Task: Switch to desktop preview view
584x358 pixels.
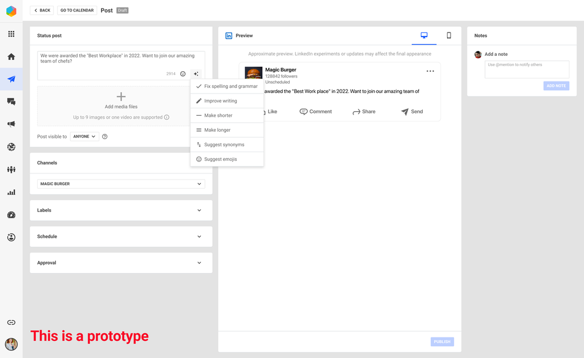Action: tap(424, 35)
